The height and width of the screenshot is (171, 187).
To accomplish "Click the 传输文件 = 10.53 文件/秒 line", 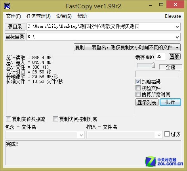I will click(35, 81).
